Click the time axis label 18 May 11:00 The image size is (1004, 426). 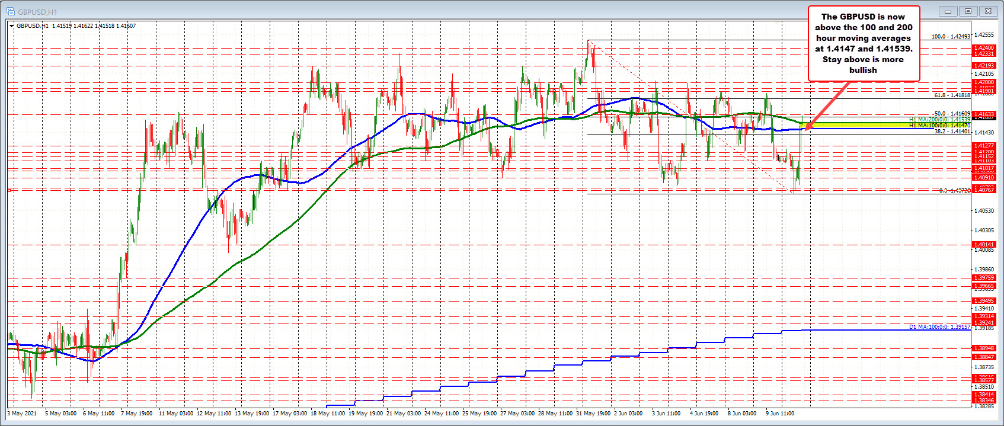(328, 414)
